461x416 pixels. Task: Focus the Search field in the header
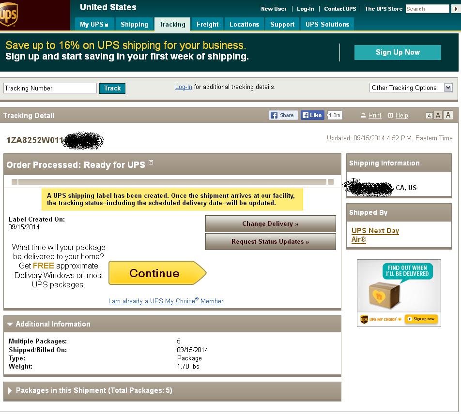(x=428, y=9)
